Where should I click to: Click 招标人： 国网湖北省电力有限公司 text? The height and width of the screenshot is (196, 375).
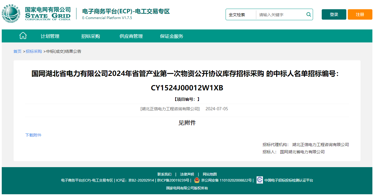tap(294, 152)
